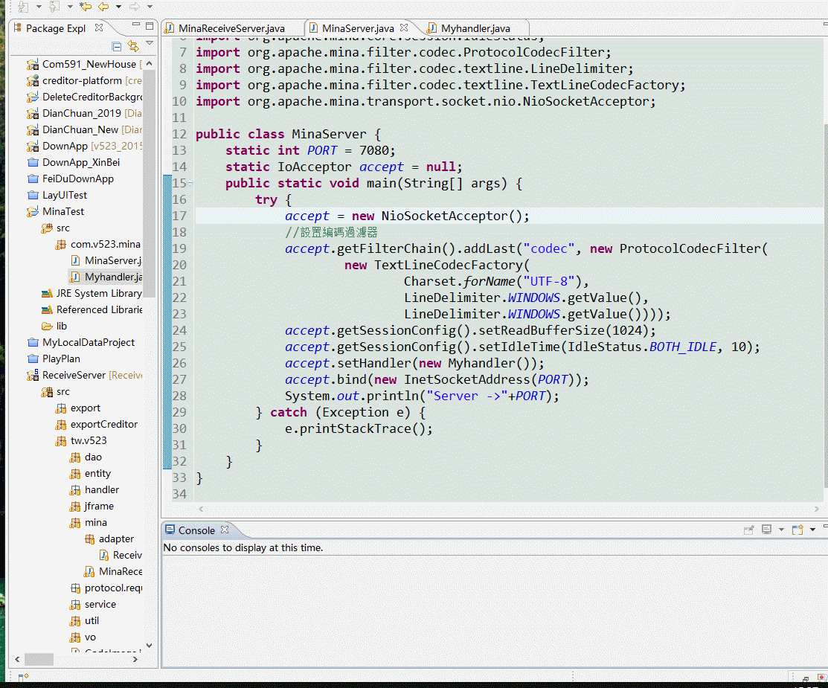Image resolution: width=828 pixels, height=688 pixels.
Task: Open the Forward history dropdown
Action: pos(150,7)
